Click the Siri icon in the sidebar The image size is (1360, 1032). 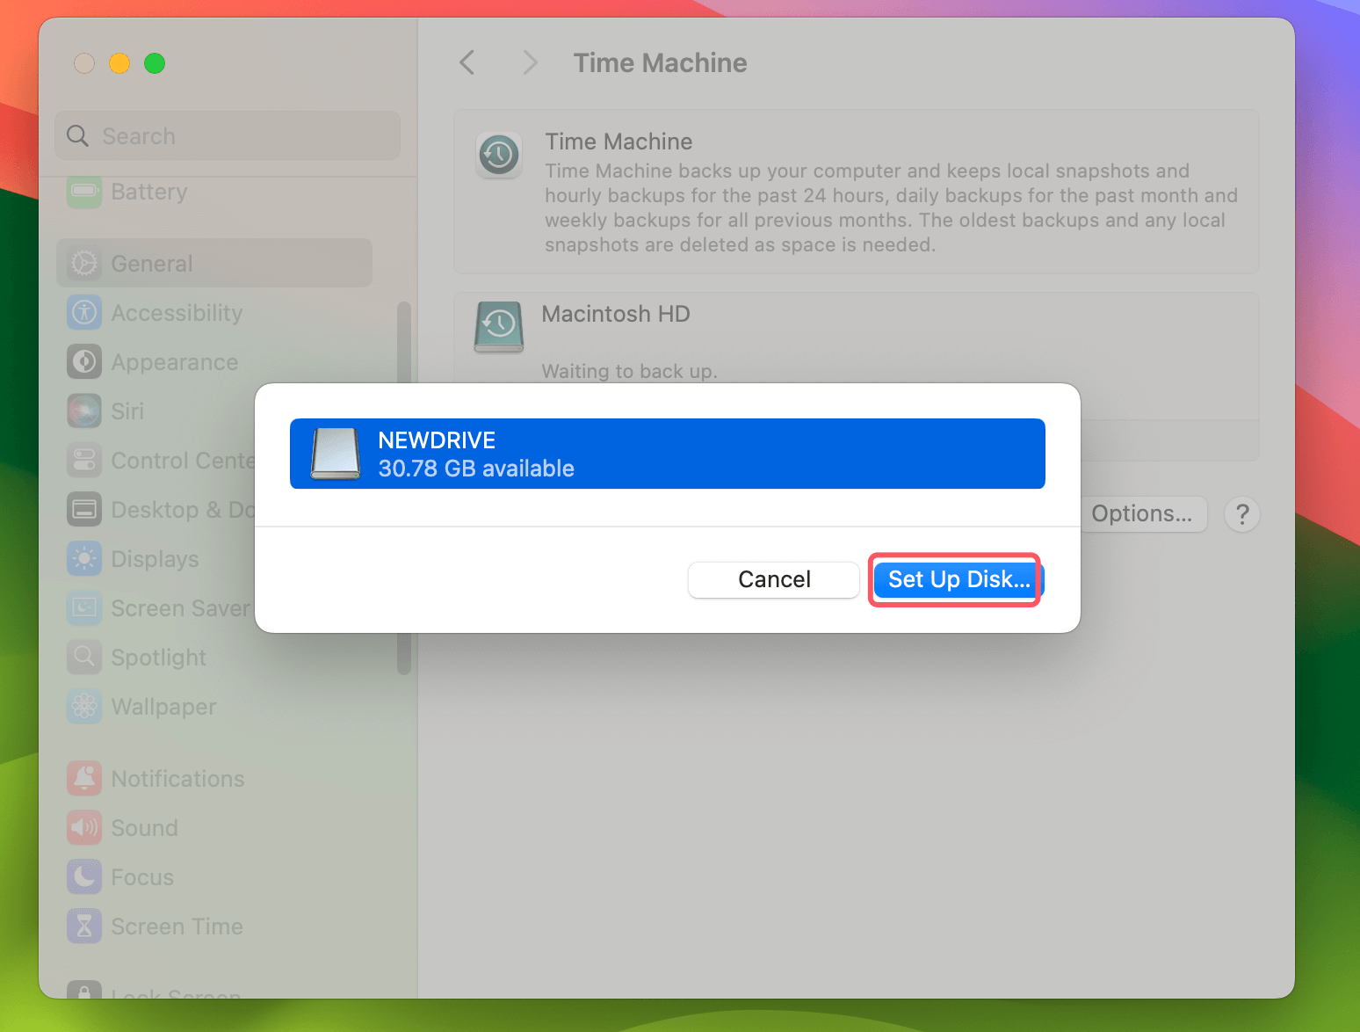tap(83, 411)
